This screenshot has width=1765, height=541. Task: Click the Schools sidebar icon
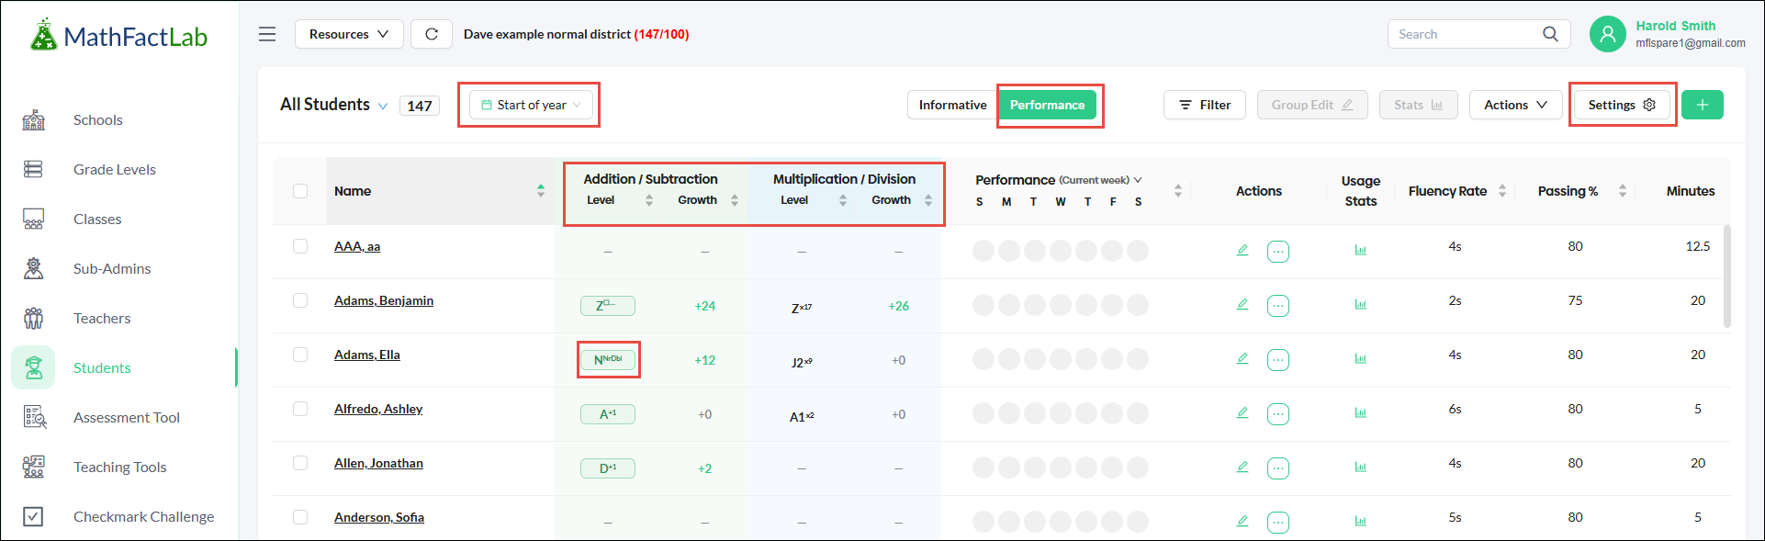tap(34, 119)
